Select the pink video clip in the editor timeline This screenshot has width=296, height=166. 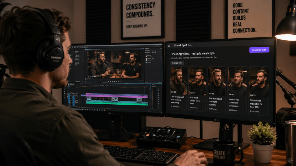116,96
